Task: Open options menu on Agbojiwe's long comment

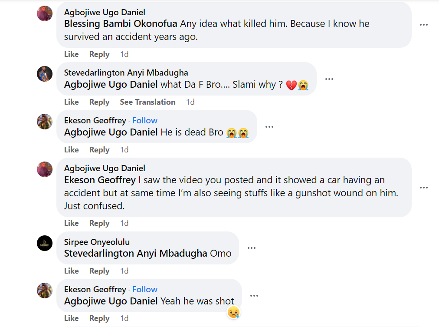Action: tap(423, 188)
